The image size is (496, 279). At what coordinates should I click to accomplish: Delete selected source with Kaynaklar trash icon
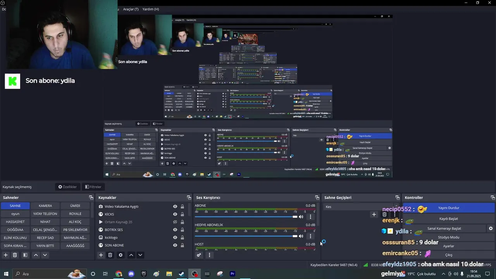click(x=110, y=255)
